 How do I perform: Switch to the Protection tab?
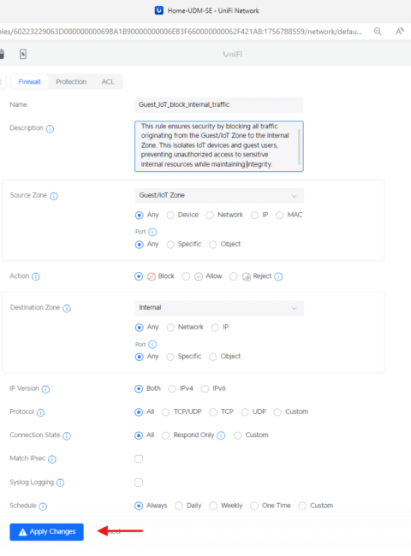pyautogui.click(x=71, y=81)
